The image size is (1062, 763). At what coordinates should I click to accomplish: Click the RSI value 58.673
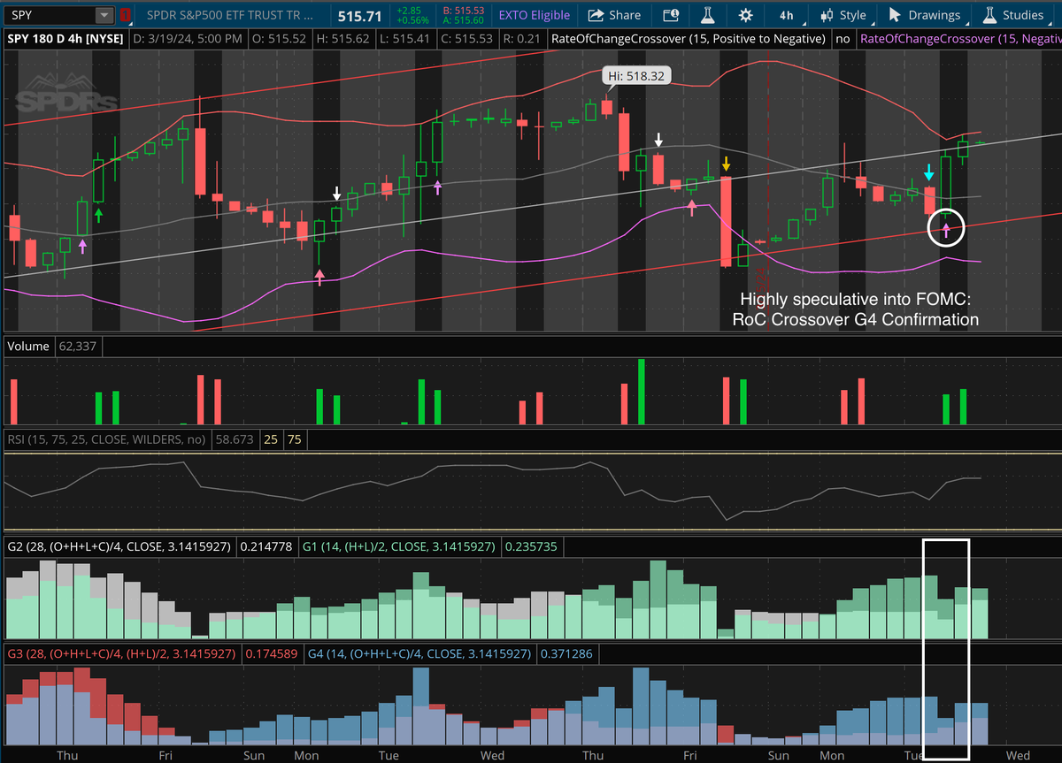[x=235, y=439]
